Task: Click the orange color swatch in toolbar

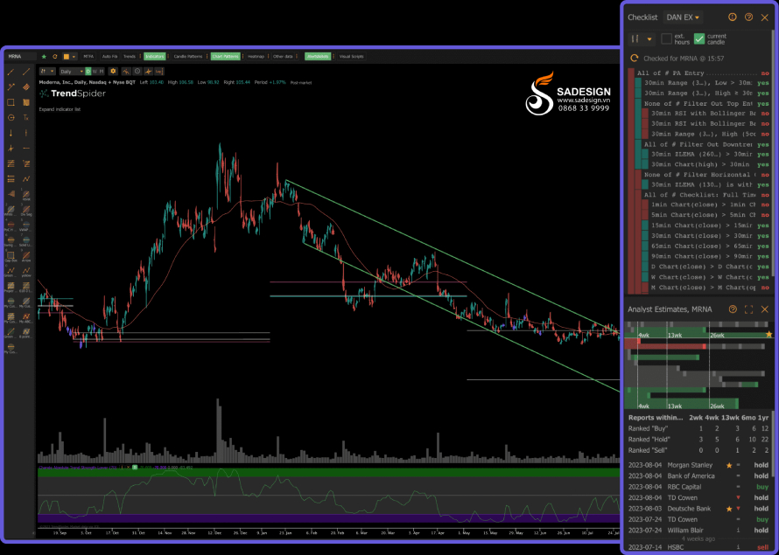Action: point(66,57)
